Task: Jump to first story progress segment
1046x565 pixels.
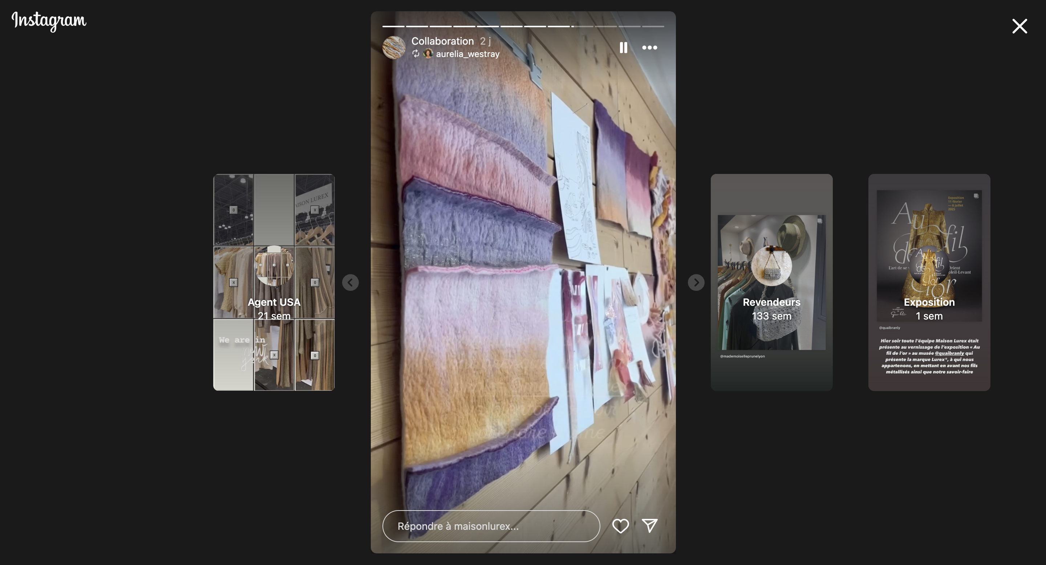Action: (393, 27)
